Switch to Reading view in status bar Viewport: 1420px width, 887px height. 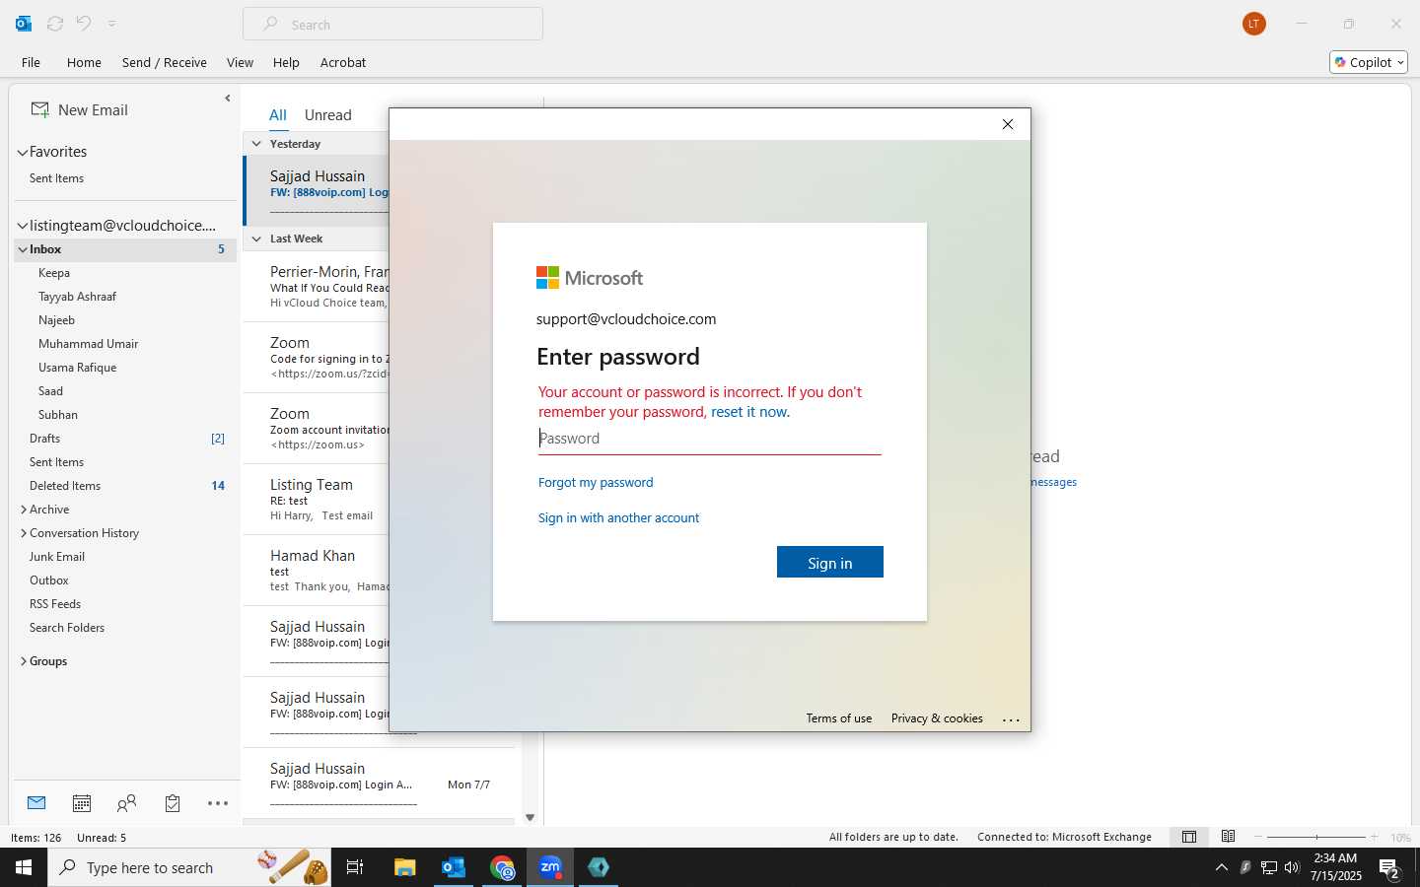[x=1228, y=837]
